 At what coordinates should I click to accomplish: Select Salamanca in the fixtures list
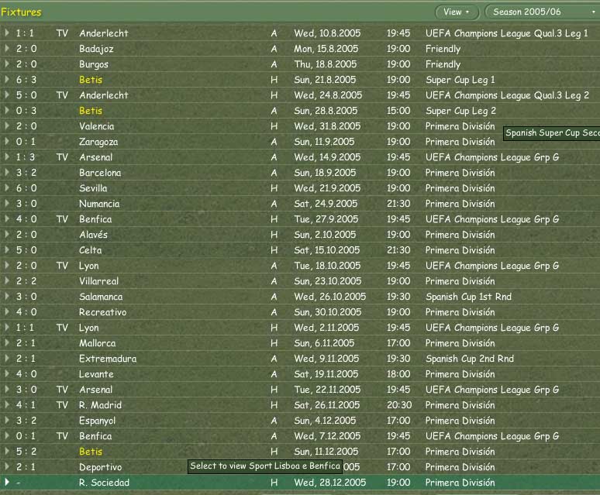101,297
